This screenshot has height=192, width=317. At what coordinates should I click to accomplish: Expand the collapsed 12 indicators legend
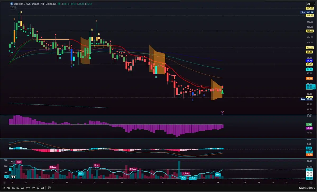click(x=13, y=8)
